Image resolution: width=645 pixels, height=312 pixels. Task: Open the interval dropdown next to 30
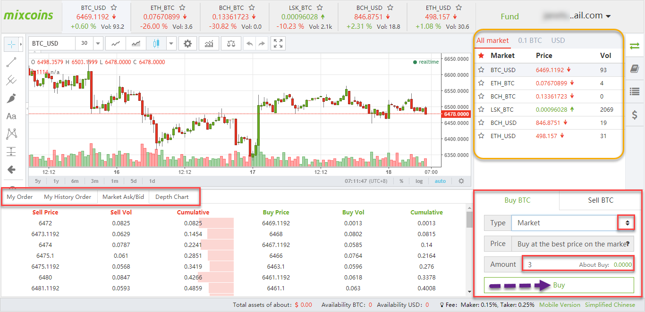point(98,44)
